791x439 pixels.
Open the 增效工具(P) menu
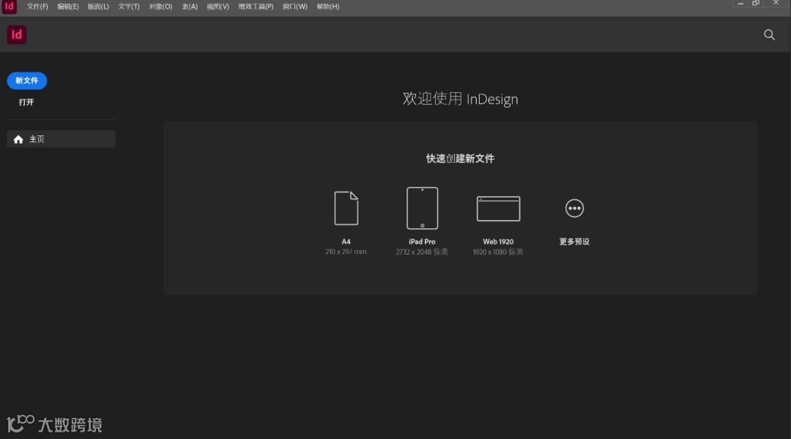(256, 7)
